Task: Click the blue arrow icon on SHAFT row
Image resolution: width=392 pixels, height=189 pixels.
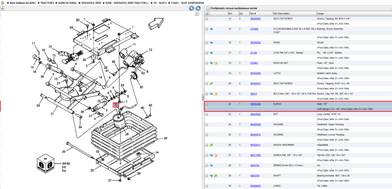Action: click(x=211, y=176)
